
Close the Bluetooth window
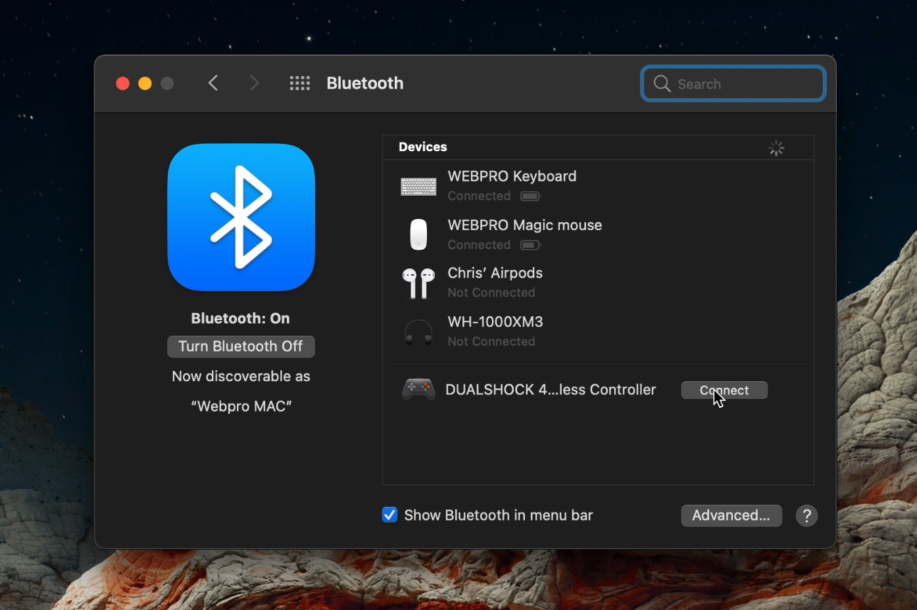pyautogui.click(x=122, y=83)
